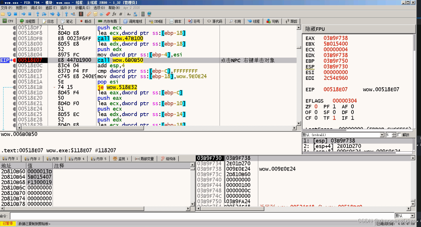Open the 监视 1 watch tab

[x=121, y=159]
